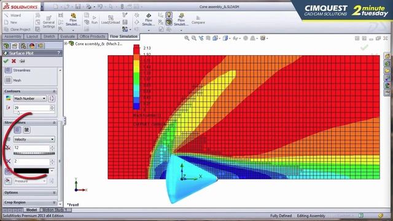Viewport: 393px width, 221px height.
Task: Collapse the Contours section
Action: click(x=54, y=91)
